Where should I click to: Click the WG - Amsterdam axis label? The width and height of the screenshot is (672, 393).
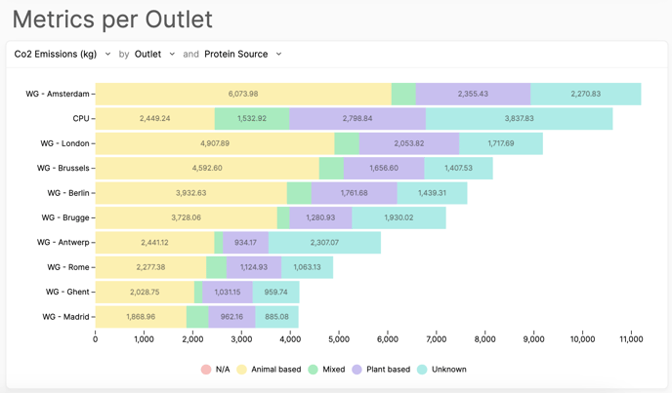tap(58, 95)
